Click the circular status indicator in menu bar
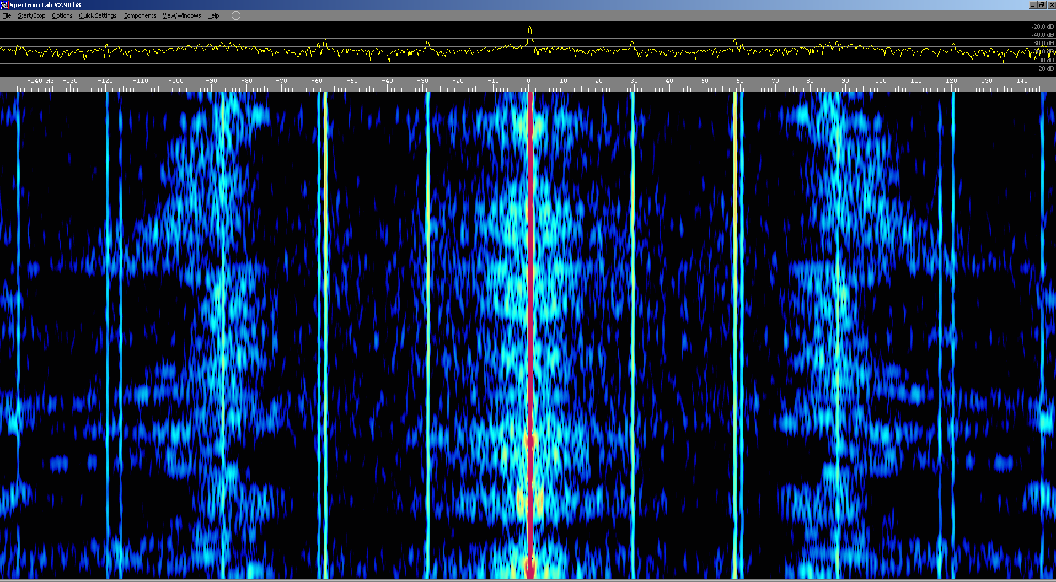 [x=236, y=15]
